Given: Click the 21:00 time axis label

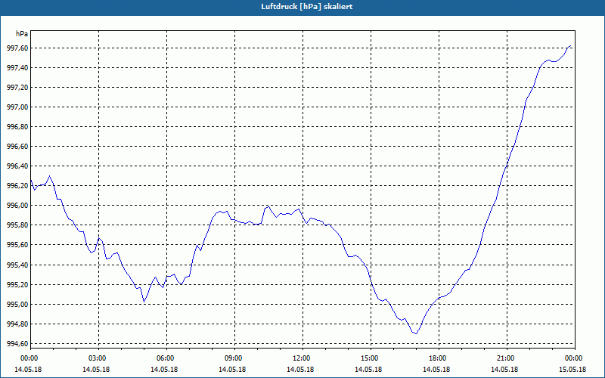Looking at the screenshot, I should [x=507, y=358].
